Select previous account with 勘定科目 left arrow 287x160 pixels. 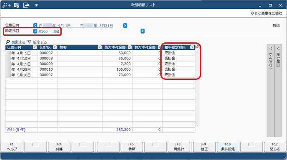coord(35,31)
